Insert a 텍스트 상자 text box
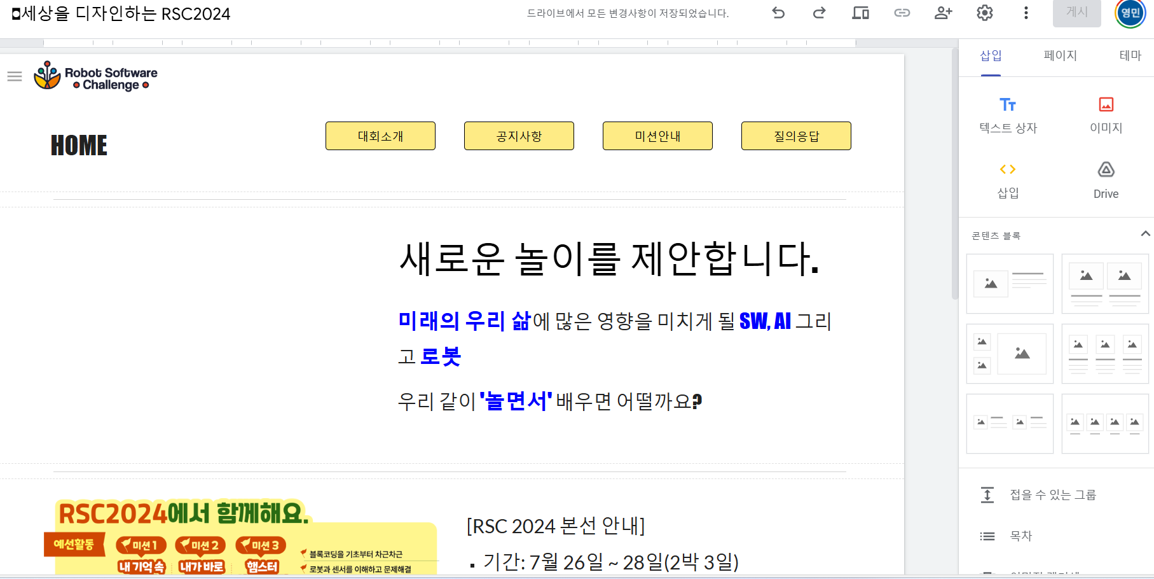 click(1008, 115)
